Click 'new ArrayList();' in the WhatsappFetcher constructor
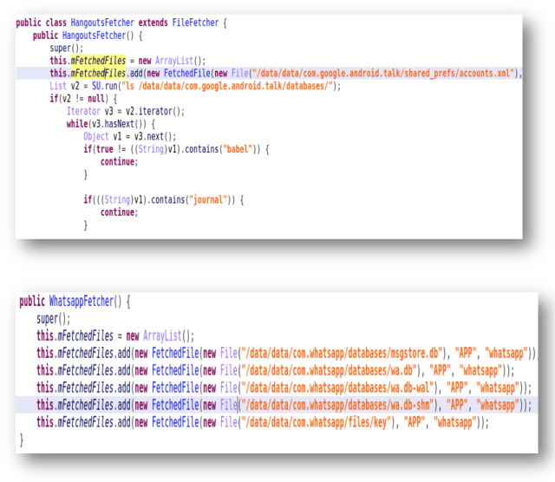This screenshot has width=555, height=482. tap(160, 335)
